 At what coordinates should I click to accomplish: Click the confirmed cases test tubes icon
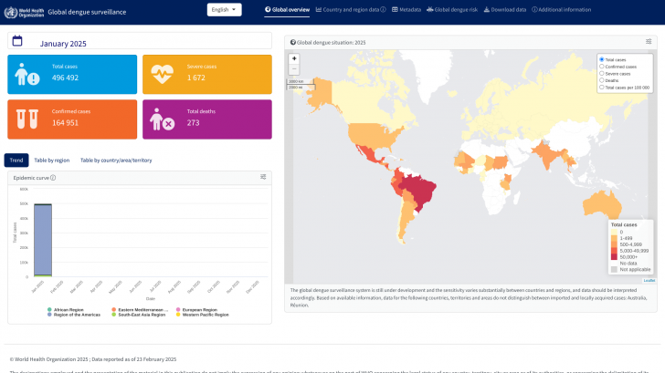coord(27,119)
